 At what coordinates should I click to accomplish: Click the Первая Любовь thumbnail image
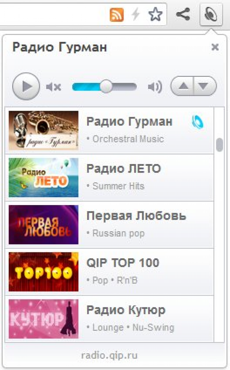[44, 224]
